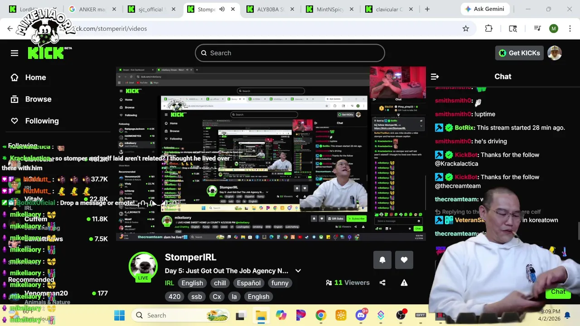Go to Home in Kick sidebar
580x326 pixels.
[x=29, y=77]
